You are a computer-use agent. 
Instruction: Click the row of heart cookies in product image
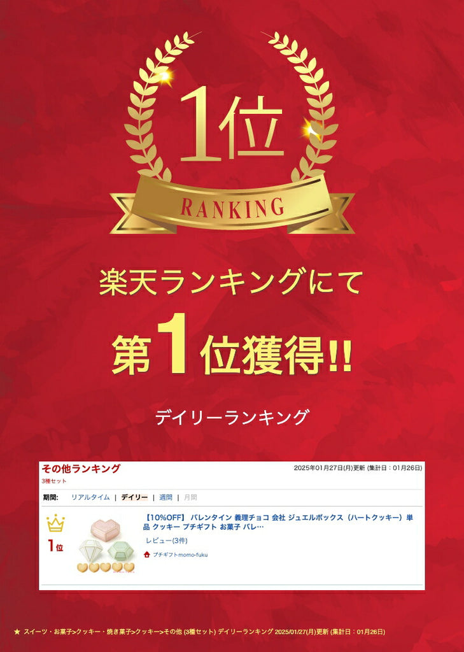(106, 567)
